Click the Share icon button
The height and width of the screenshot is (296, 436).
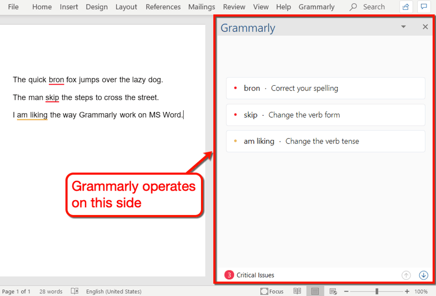406,7
